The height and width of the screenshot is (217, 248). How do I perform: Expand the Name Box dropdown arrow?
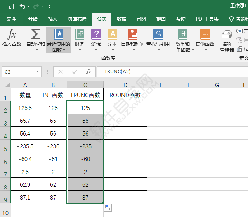pyautogui.click(x=38, y=72)
